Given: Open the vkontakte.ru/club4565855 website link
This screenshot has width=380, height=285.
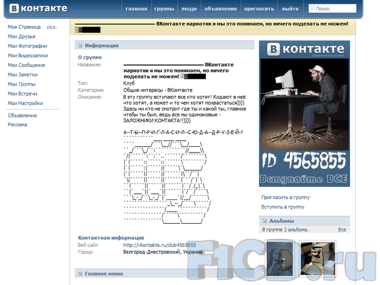Looking at the screenshot, I should 160,245.
